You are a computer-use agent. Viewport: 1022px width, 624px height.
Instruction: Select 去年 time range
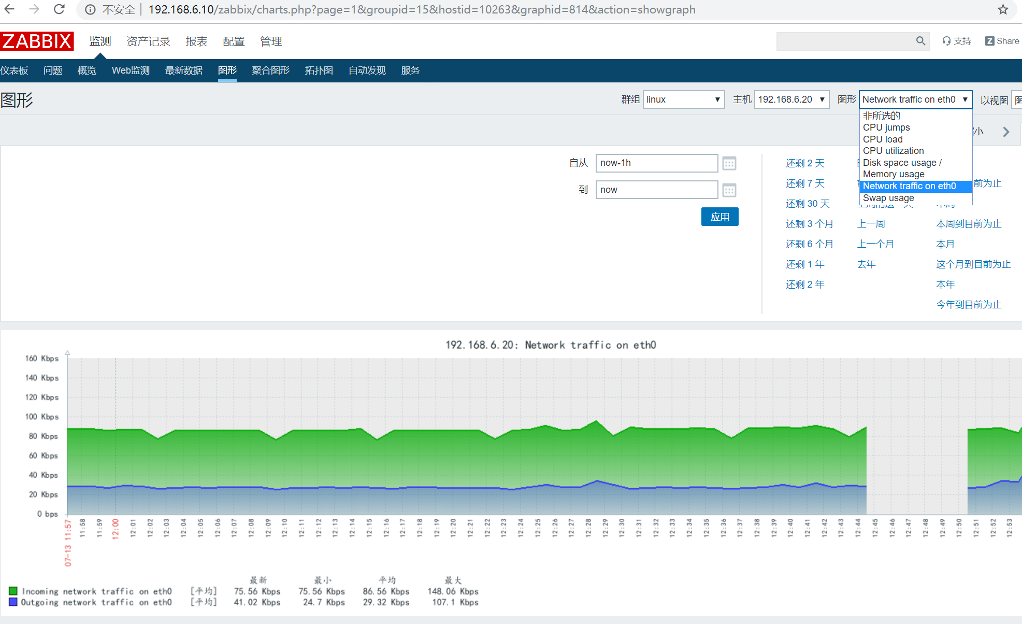(867, 264)
